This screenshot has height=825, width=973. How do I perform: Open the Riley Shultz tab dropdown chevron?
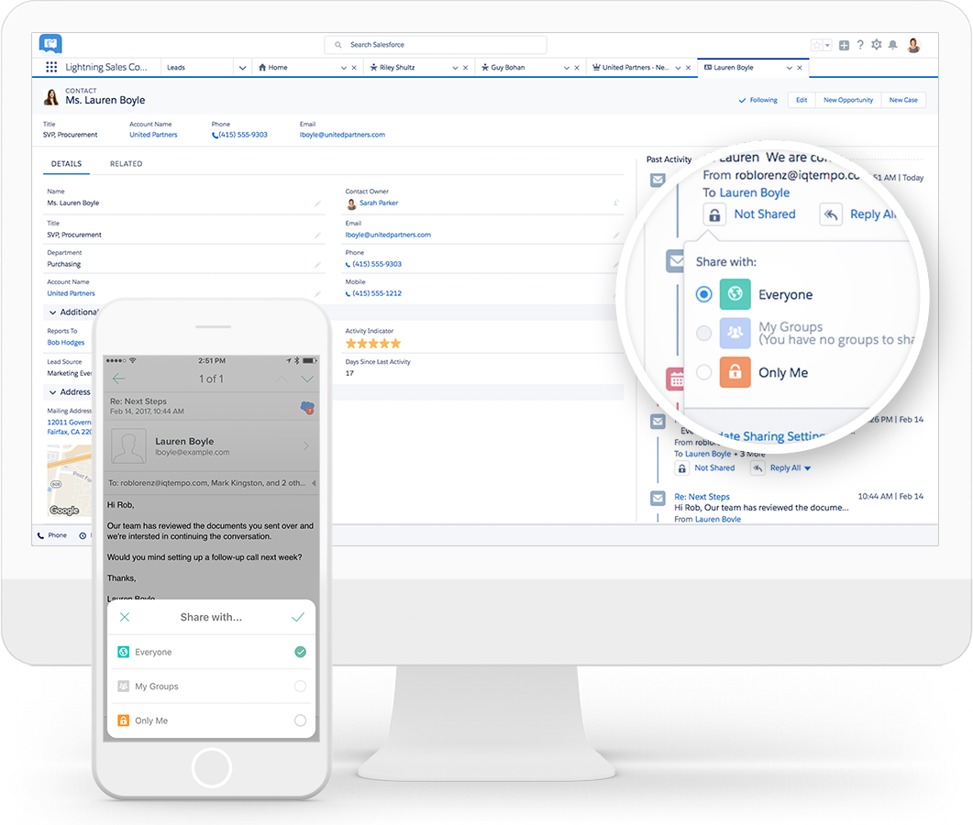[455, 68]
